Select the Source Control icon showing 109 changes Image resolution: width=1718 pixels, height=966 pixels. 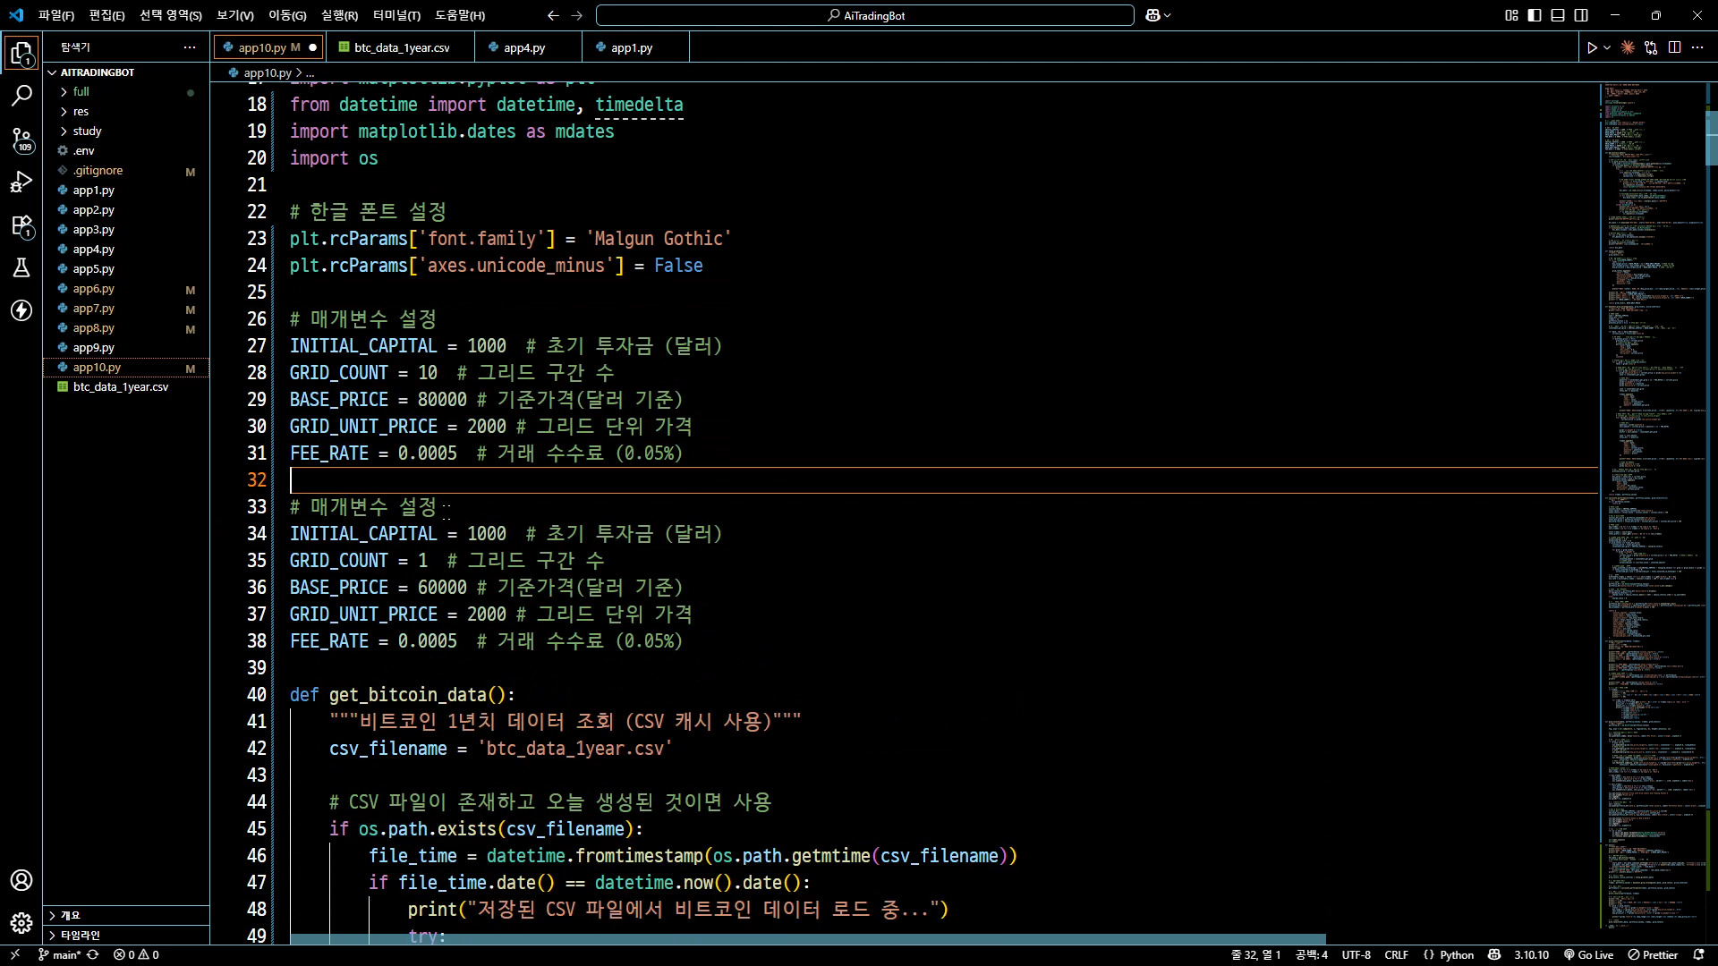click(21, 140)
